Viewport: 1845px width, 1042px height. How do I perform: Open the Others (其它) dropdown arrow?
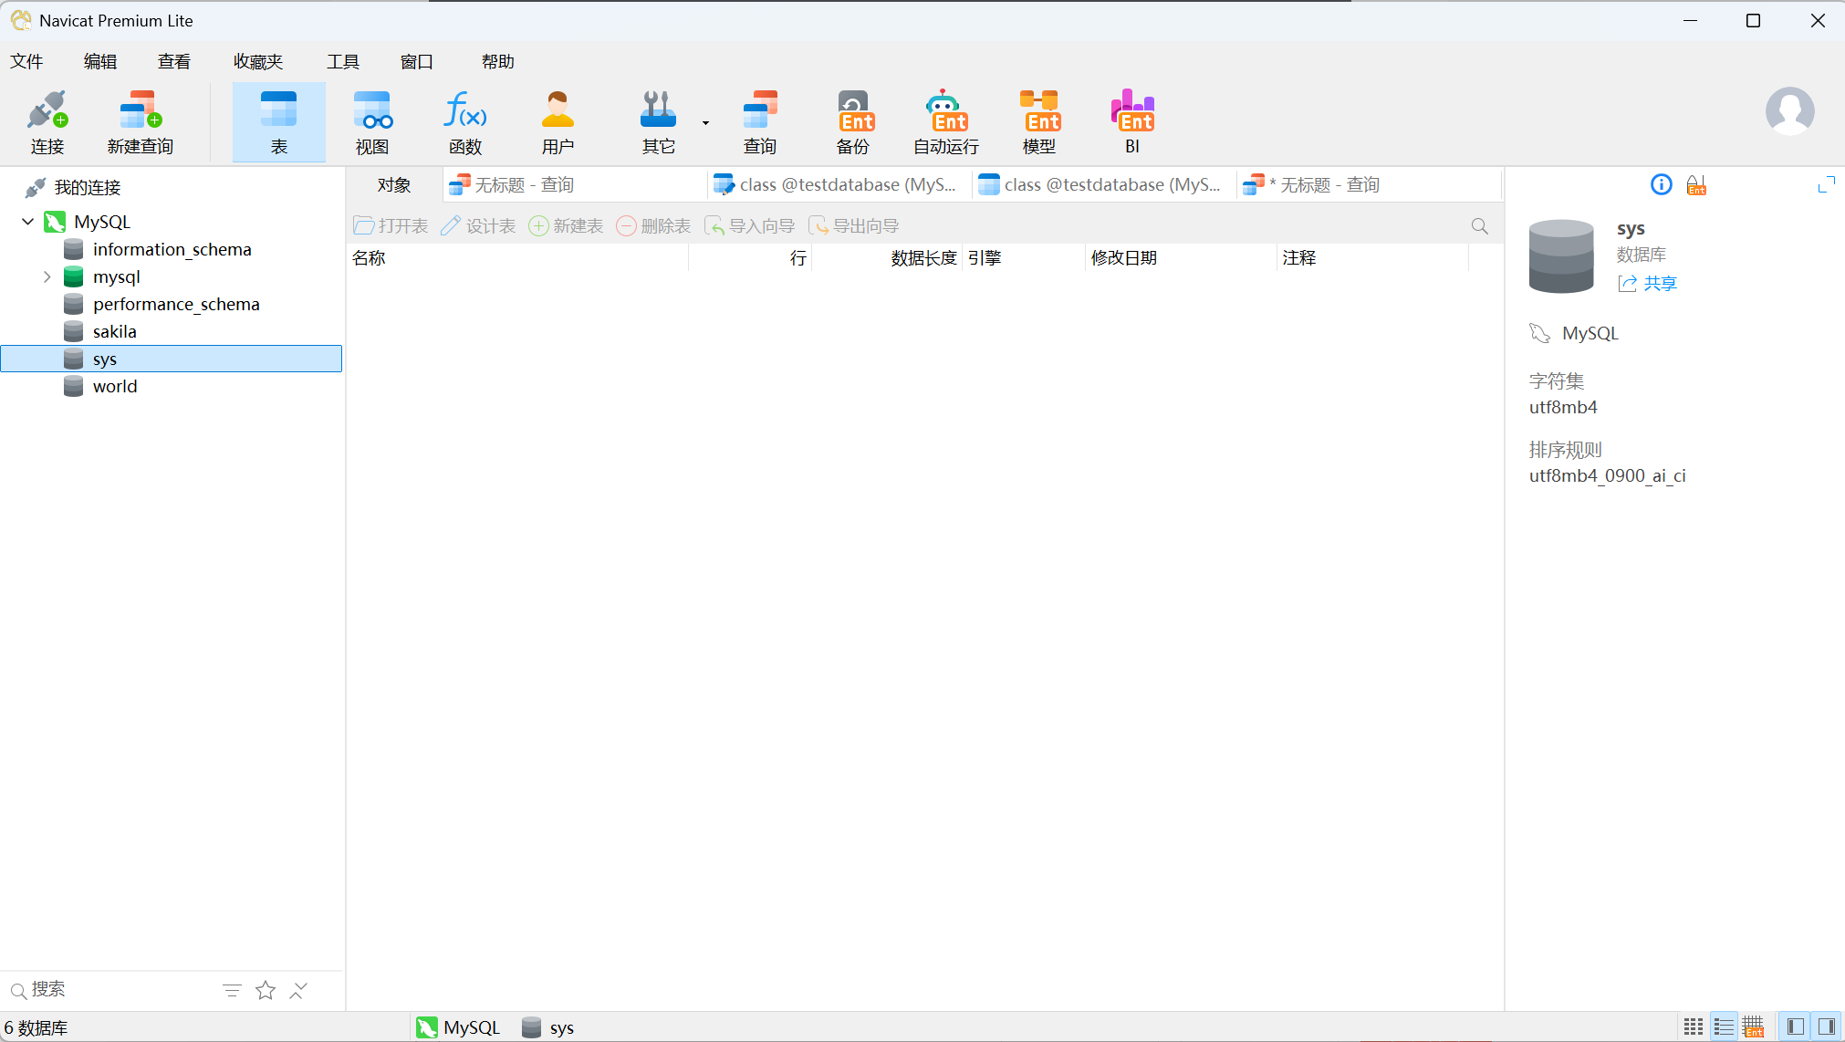tap(705, 122)
